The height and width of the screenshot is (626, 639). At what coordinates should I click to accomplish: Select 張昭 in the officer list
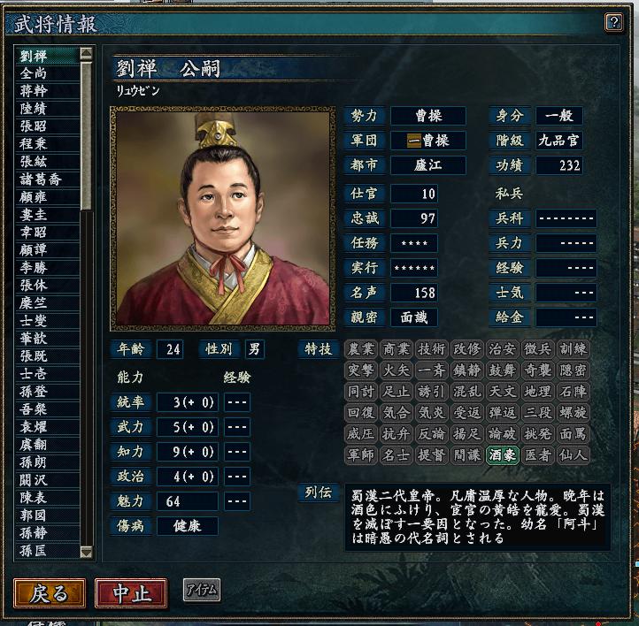[47, 126]
